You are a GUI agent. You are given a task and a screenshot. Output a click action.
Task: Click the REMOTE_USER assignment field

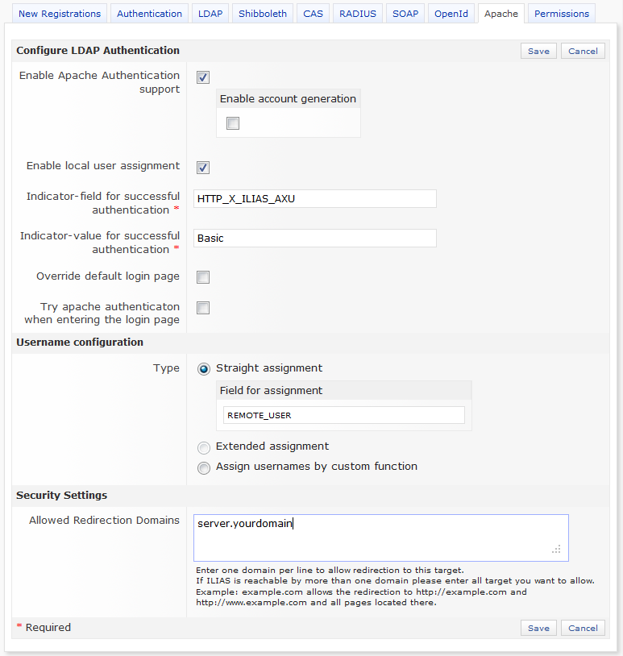(x=344, y=415)
